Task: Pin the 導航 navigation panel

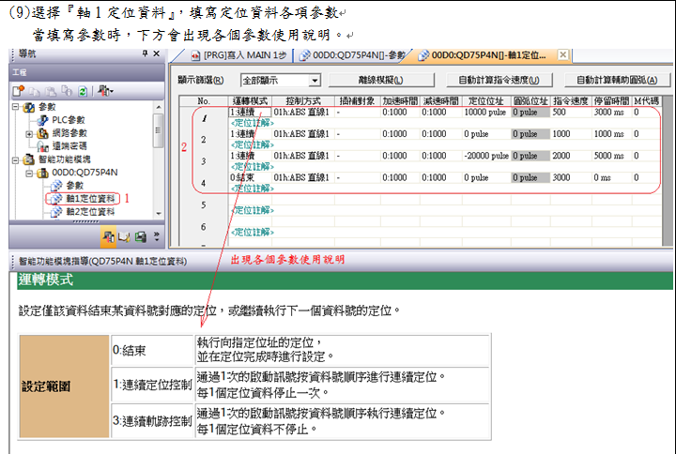Action: [144, 55]
